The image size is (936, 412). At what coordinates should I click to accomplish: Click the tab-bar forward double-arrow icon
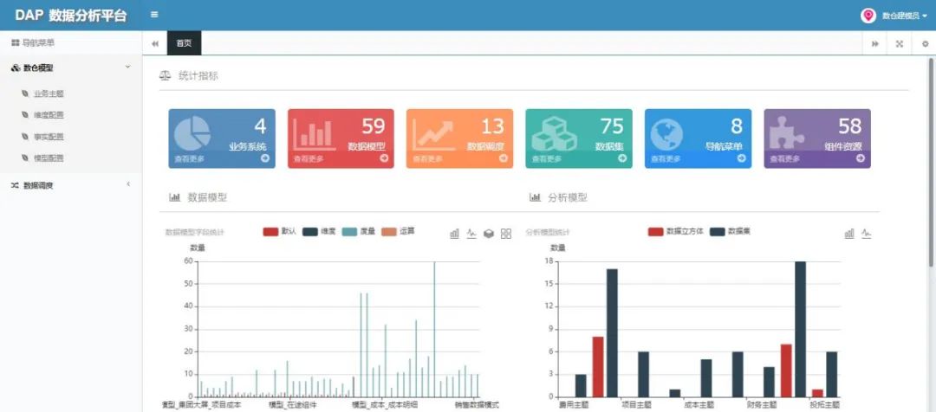pyautogui.click(x=875, y=43)
